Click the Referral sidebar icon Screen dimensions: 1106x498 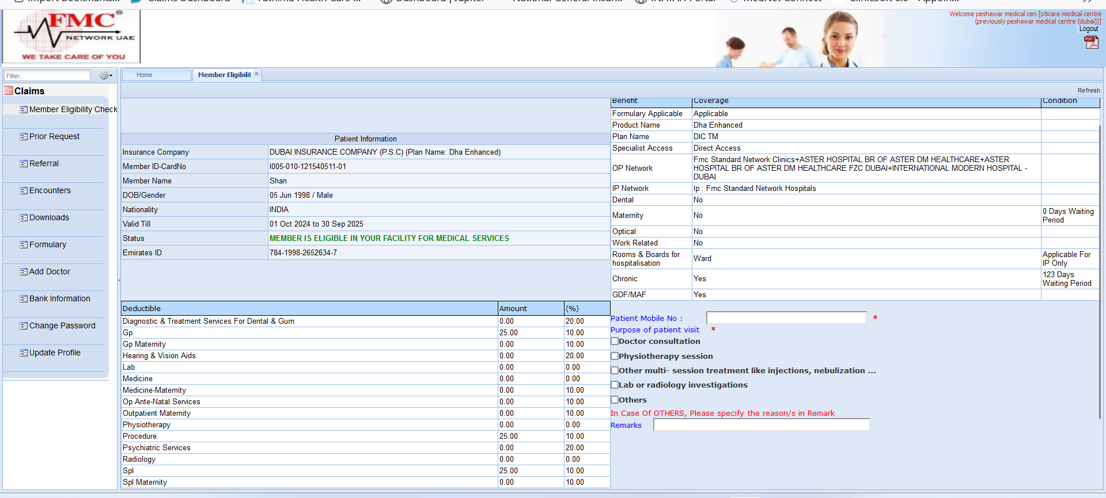[24, 164]
